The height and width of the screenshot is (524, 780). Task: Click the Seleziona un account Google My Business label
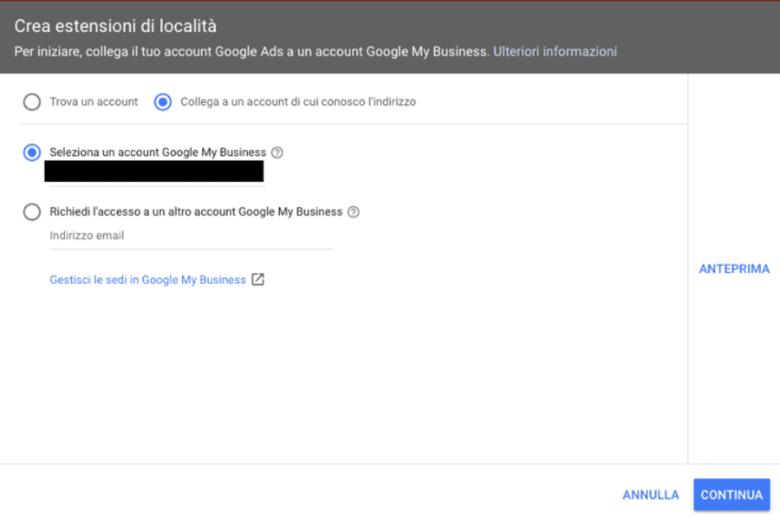pyautogui.click(x=158, y=152)
